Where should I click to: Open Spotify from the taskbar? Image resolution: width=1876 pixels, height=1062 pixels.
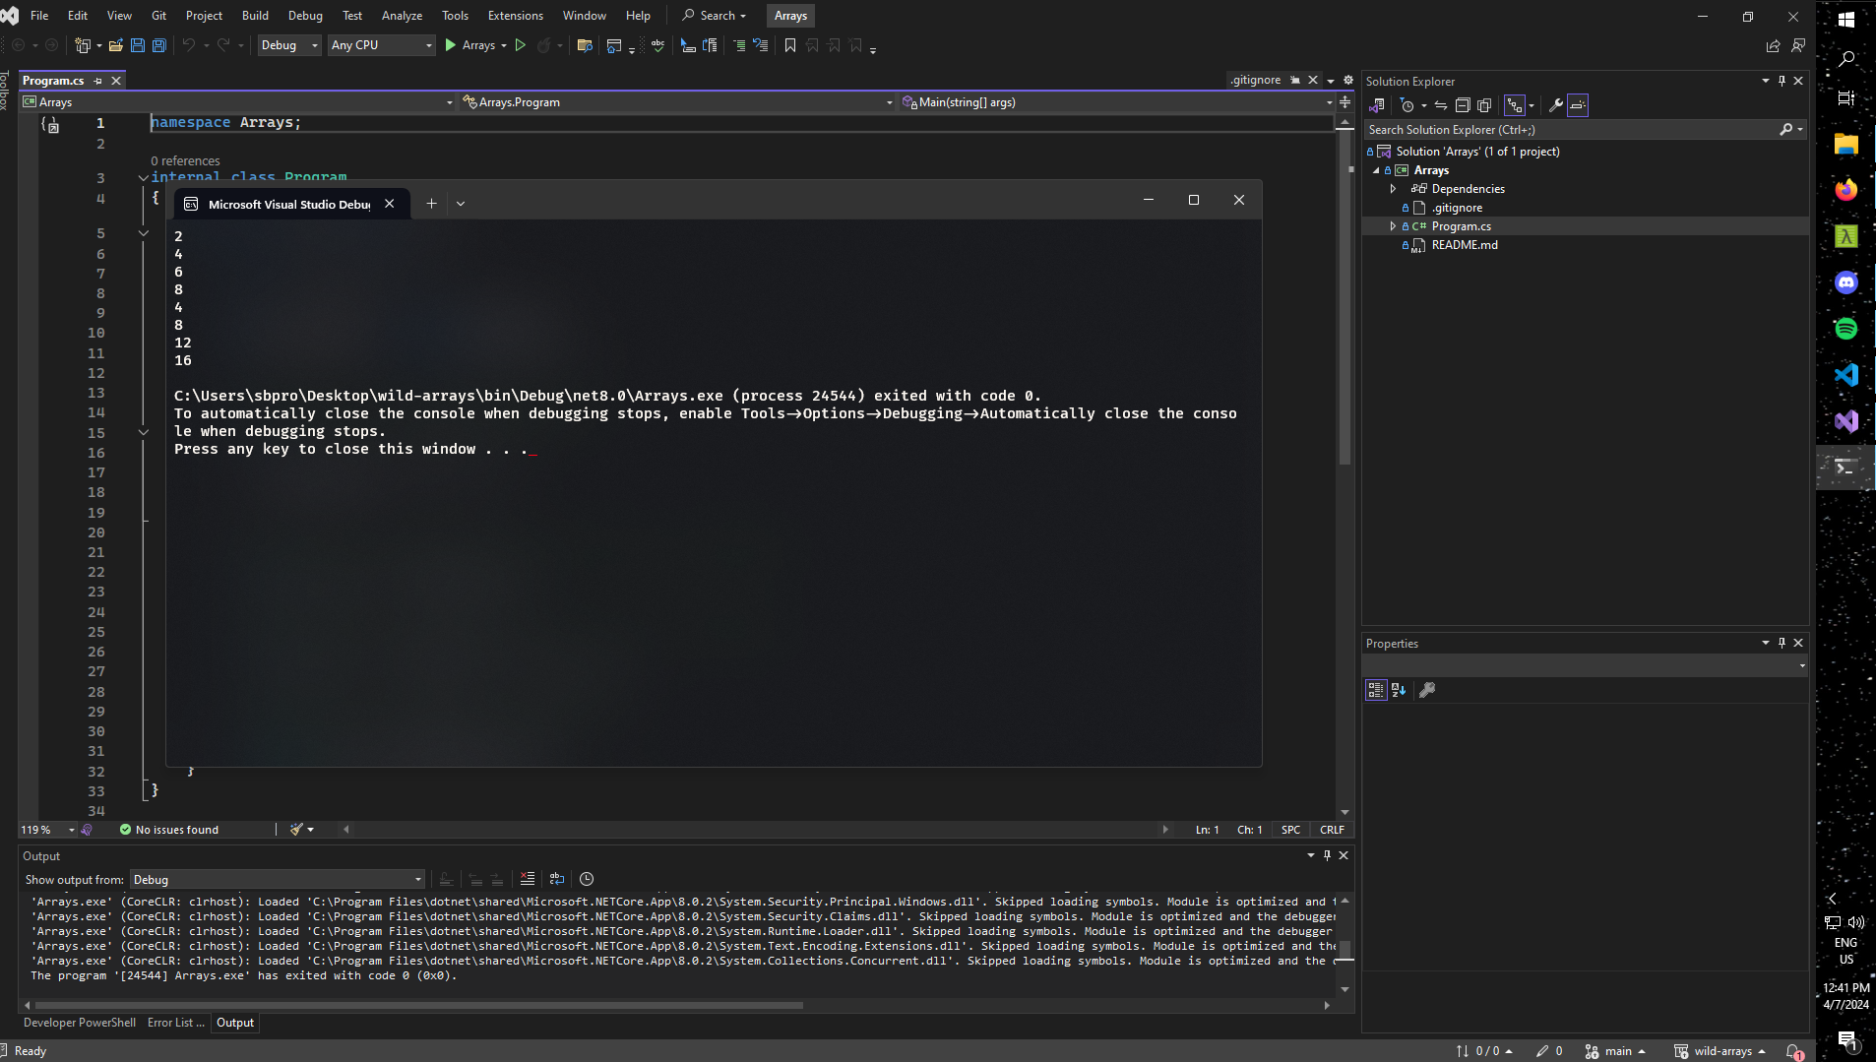click(x=1845, y=329)
